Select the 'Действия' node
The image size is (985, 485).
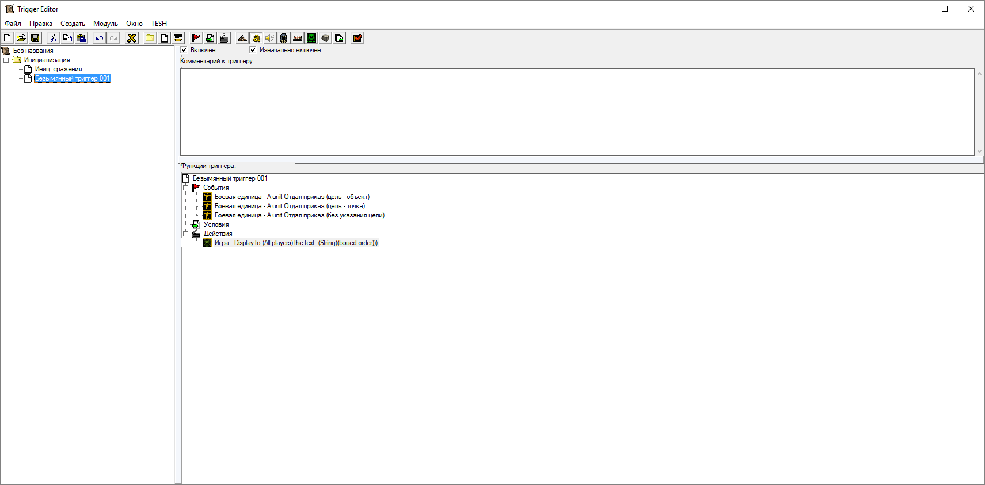(218, 234)
